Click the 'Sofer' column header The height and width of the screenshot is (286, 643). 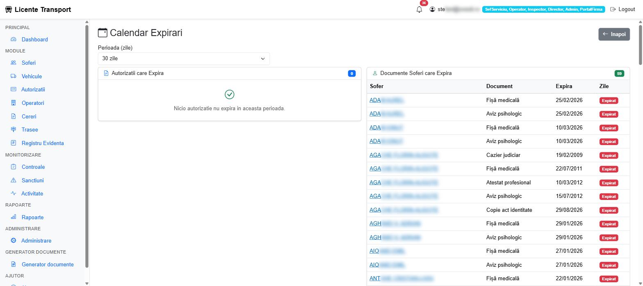376,86
